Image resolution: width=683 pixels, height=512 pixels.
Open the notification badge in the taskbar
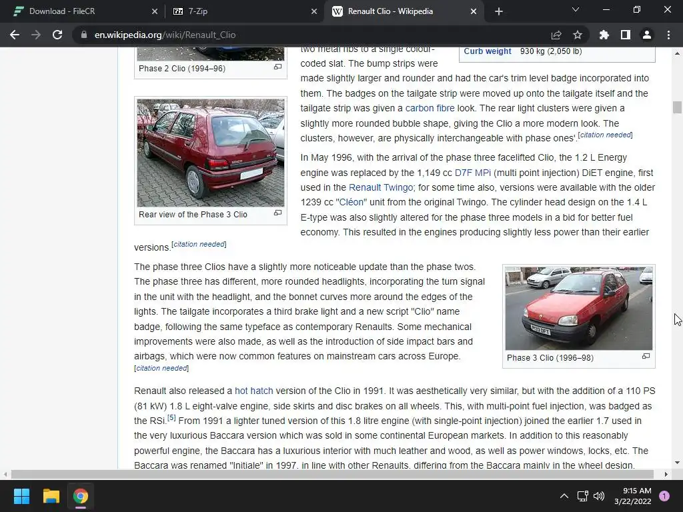tap(664, 496)
